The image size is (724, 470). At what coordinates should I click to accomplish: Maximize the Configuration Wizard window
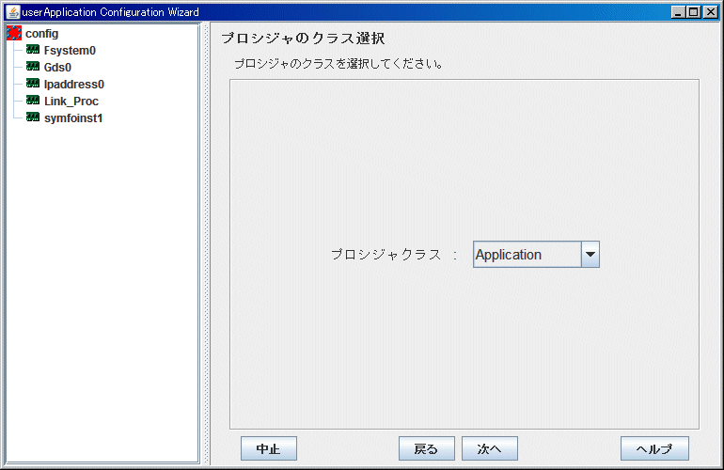[694, 12]
